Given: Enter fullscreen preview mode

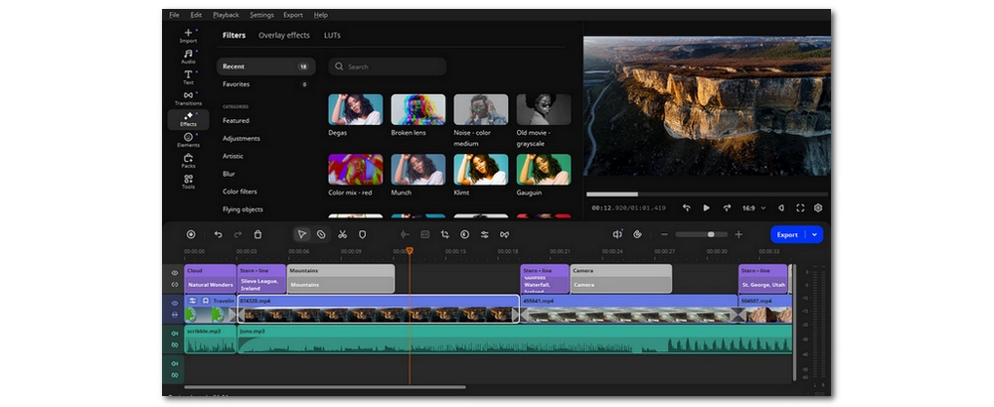Looking at the screenshot, I should (x=798, y=207).
